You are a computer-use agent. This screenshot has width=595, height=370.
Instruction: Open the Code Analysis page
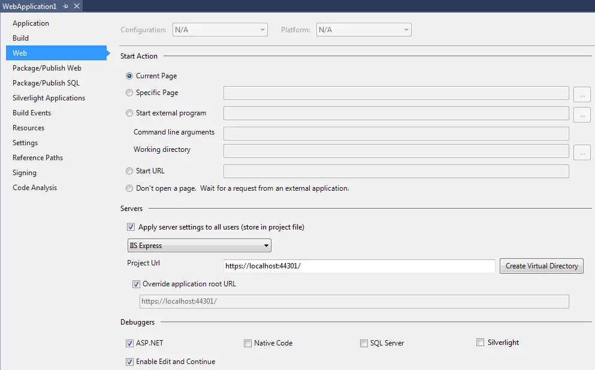[x=35, y=188]
